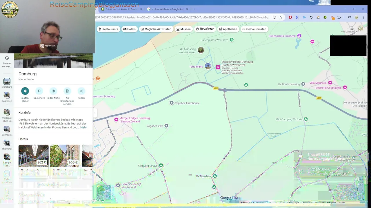371x208 pixels.
Task: Click the In der Nähe icon
Action: (53, 91)
